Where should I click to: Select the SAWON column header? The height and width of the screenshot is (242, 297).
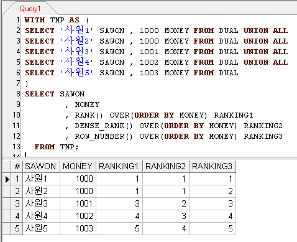[x=42, y=166]
